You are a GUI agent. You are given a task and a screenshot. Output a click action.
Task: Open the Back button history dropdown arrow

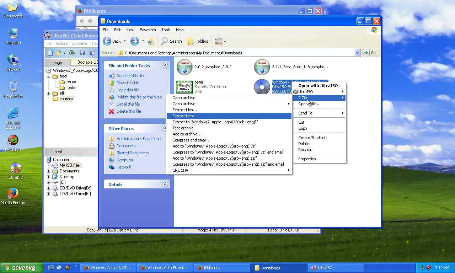[125, 41]
